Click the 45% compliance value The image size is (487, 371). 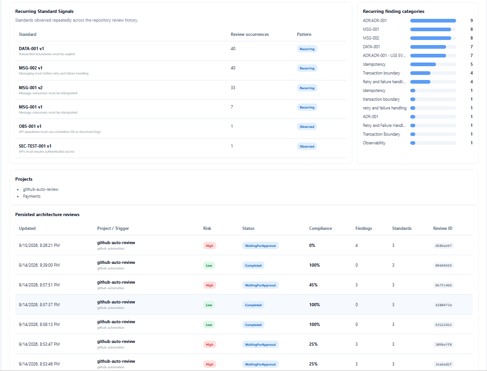(x=313, y=285)
